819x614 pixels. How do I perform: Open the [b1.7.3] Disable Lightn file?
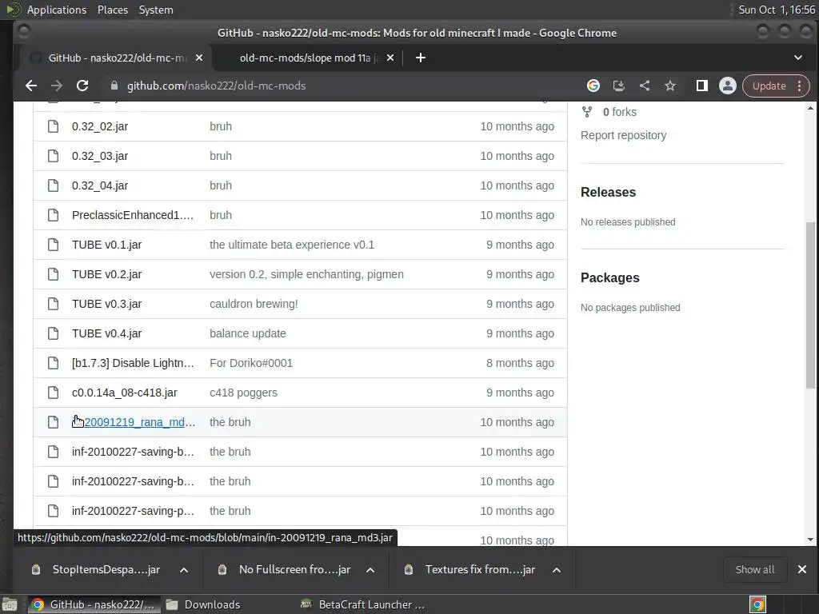pyautogui.click(x=134, y=364)
